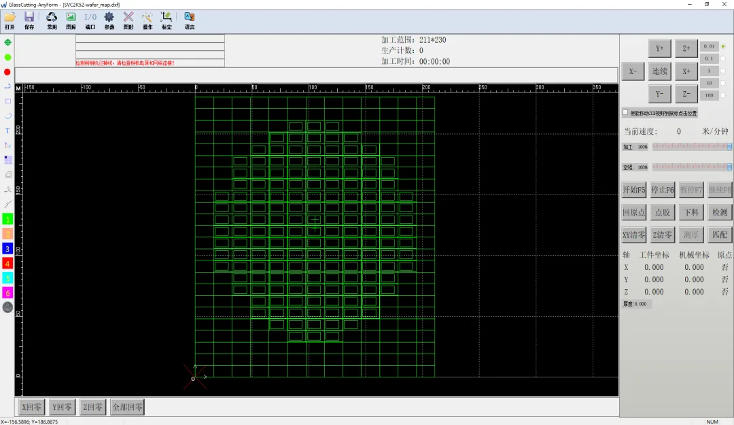
Task: Click the red circle indicator in the sidebar
Action: tap(7, 72)
